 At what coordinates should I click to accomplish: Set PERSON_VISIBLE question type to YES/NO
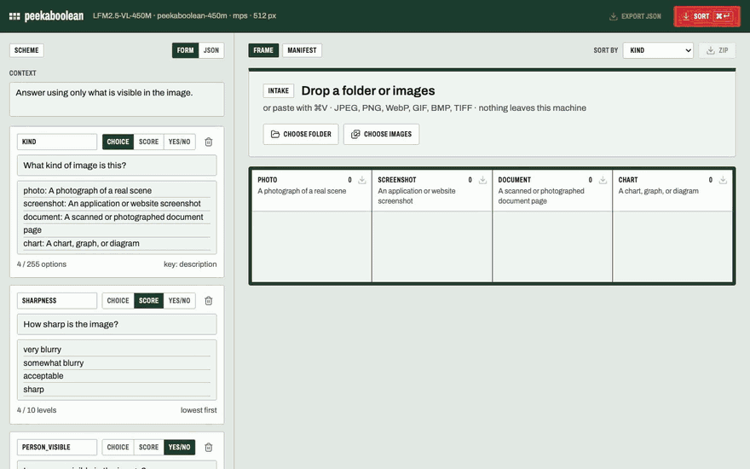[x=179, y=447]
